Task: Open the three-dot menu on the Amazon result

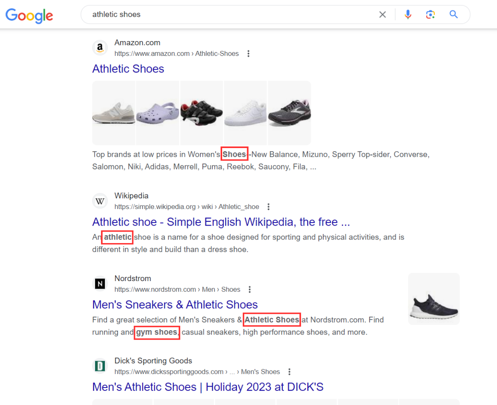Action: click(x=248, y=53)
